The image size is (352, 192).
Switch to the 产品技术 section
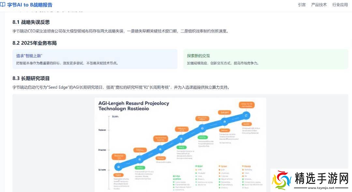pos(319,5)
